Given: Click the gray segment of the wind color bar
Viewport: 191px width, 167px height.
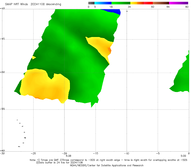Looking at the screenshot, I should click(91, 3).
